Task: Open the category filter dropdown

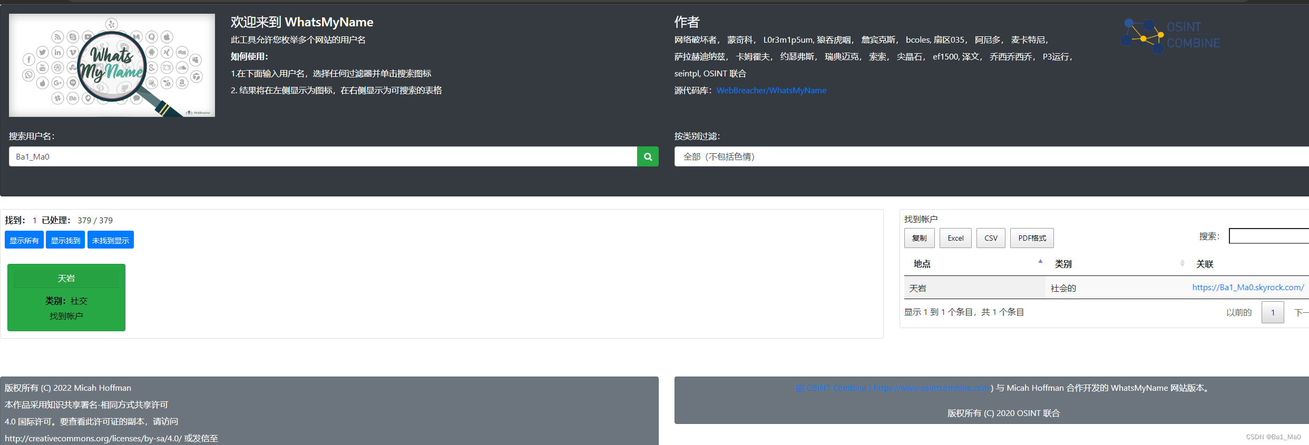Action: click(x=991, y=156)
